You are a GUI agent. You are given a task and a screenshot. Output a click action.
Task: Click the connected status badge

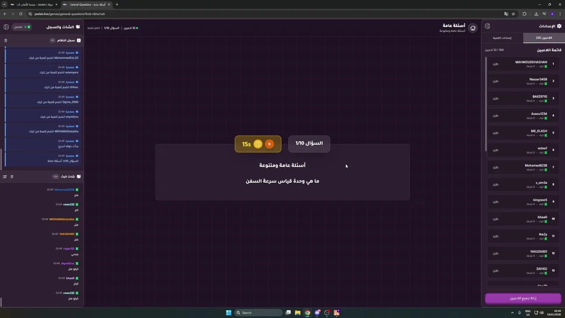(21, 27)
